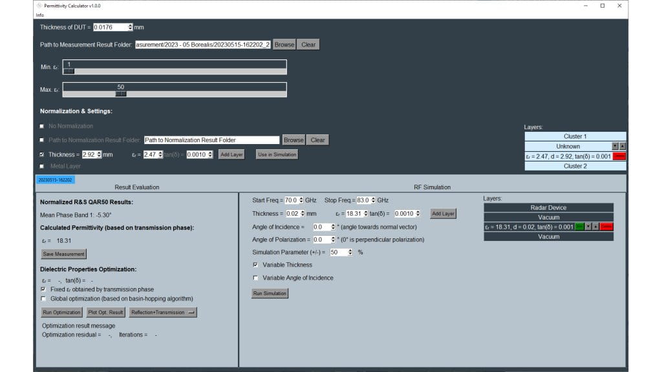Open the Info menu
Image resolution: width=662 pixels, height=372 pixels.
point(40,15)
